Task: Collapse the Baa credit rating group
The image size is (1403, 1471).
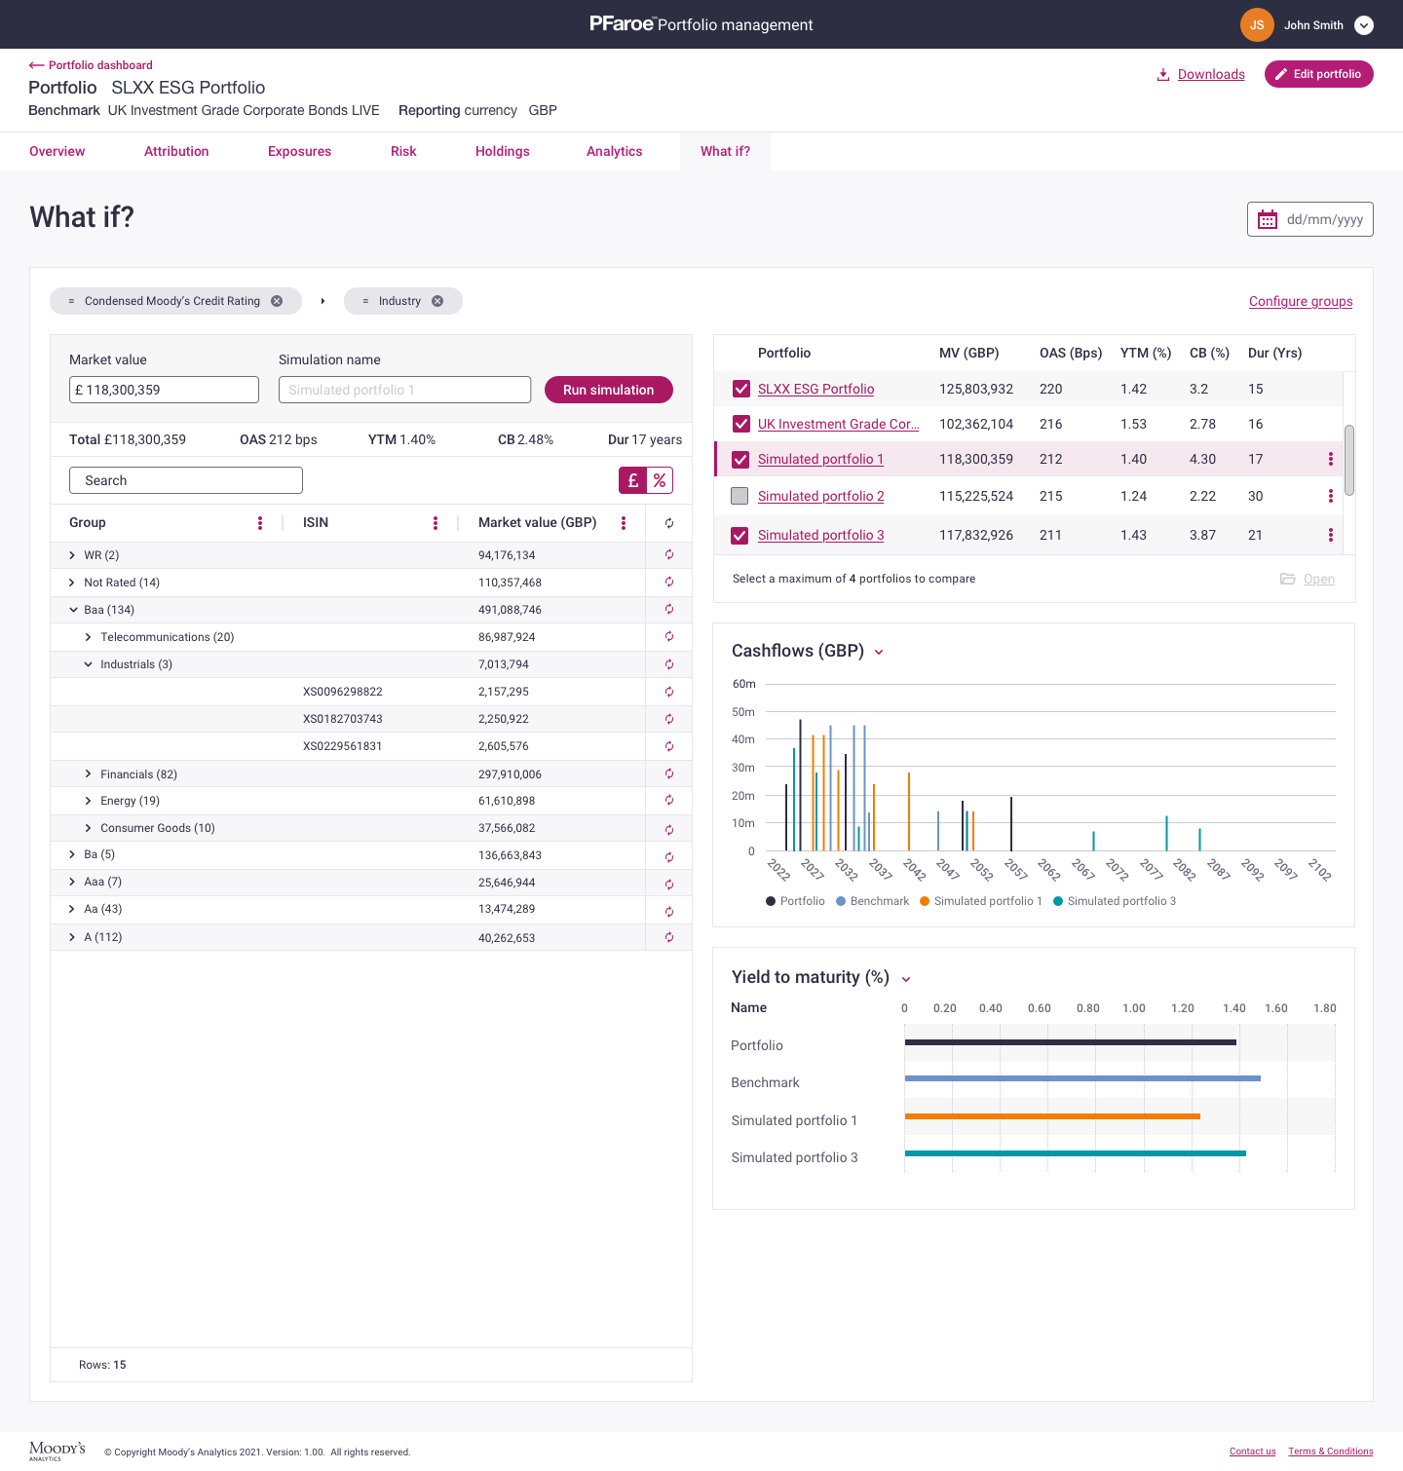Action: [73, 609]
